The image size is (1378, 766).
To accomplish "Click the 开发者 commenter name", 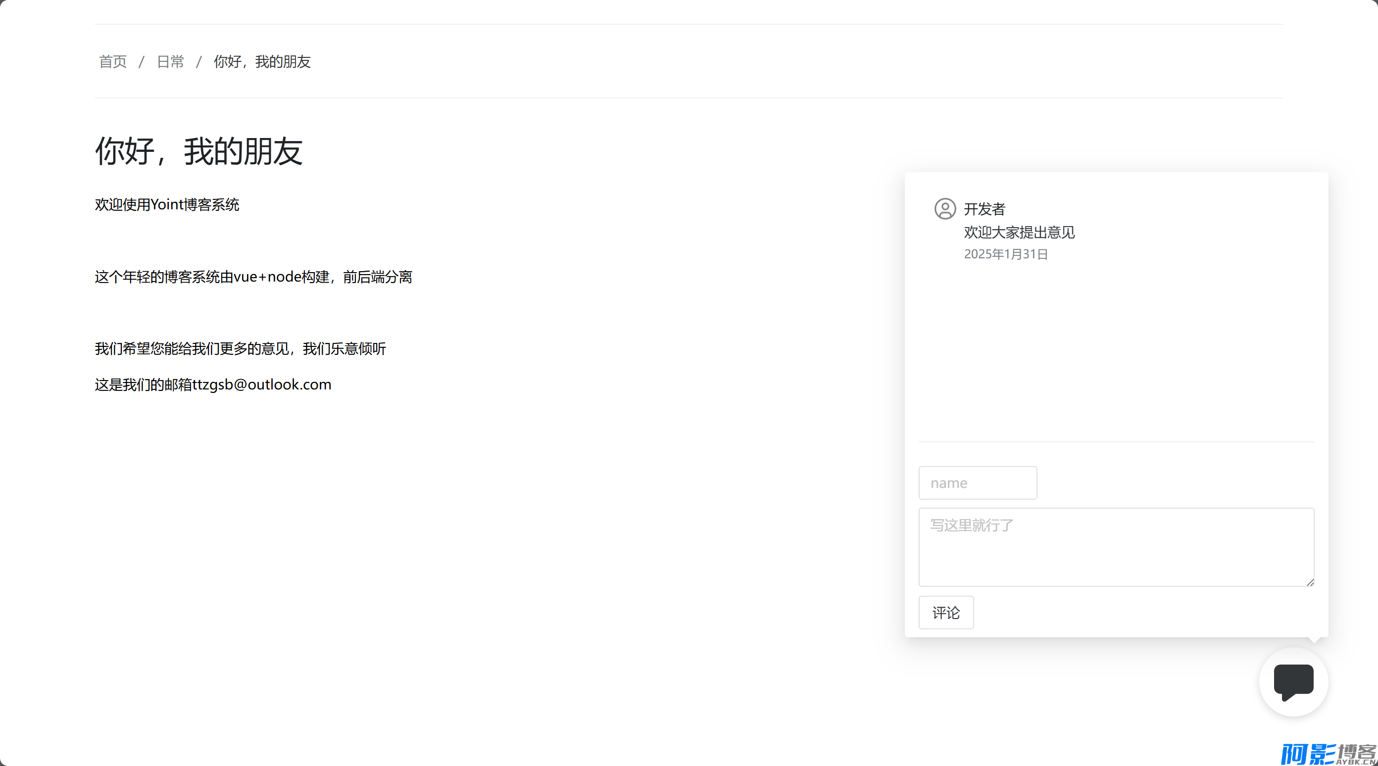I will pyautogui.click(x=985, y=209).
